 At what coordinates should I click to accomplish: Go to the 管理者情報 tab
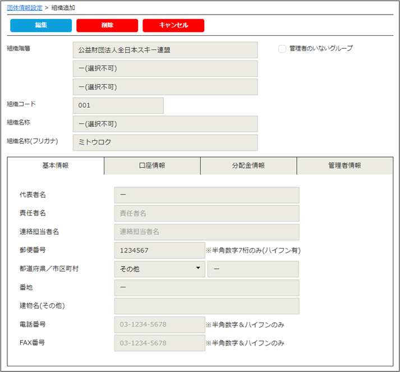click(344, 166)
